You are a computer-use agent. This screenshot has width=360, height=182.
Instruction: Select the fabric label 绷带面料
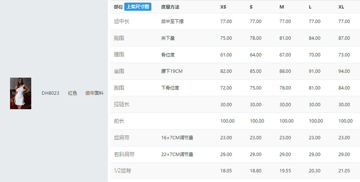(94, 93)
